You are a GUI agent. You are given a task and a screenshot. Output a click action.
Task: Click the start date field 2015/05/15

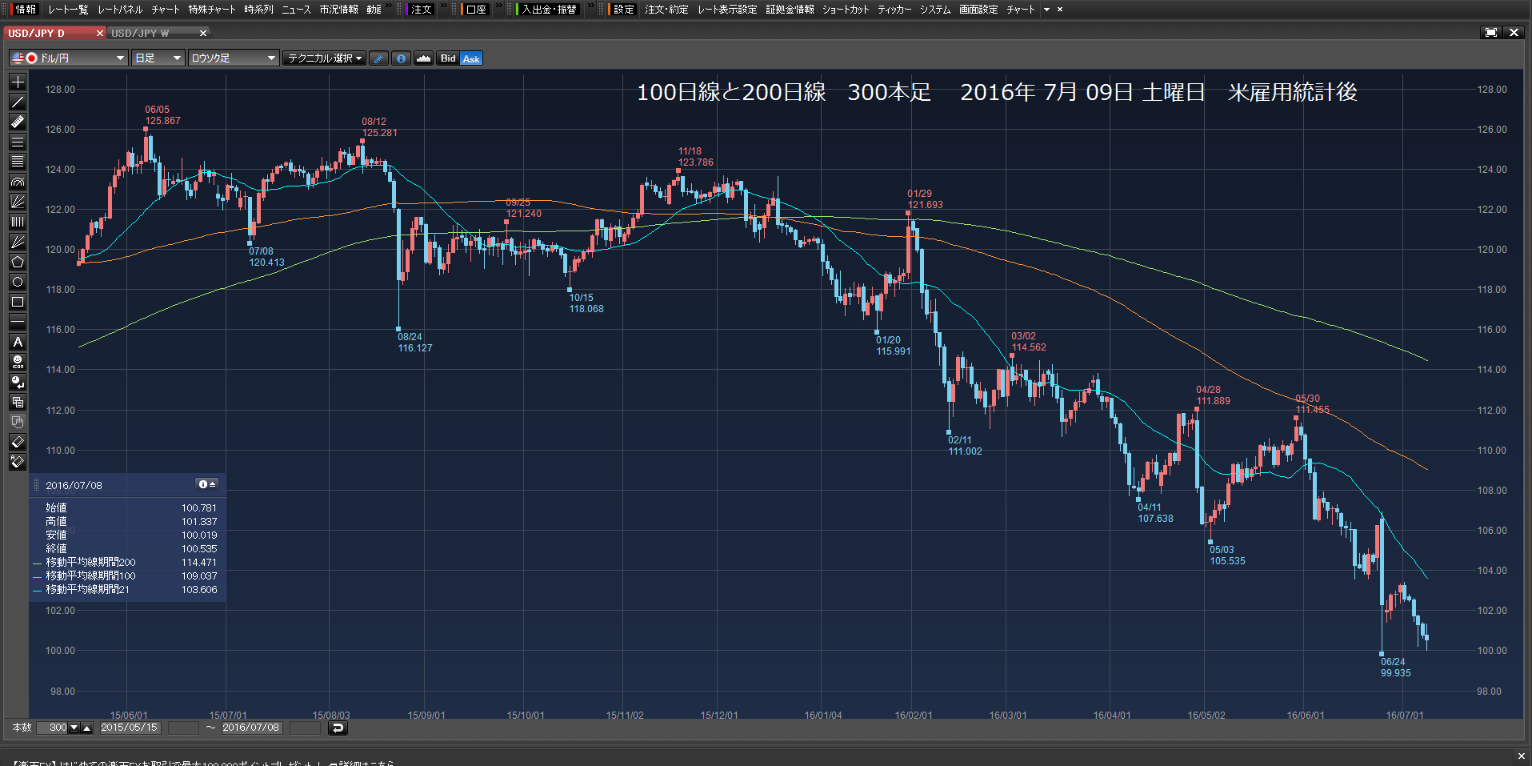(x=129, y=728)
